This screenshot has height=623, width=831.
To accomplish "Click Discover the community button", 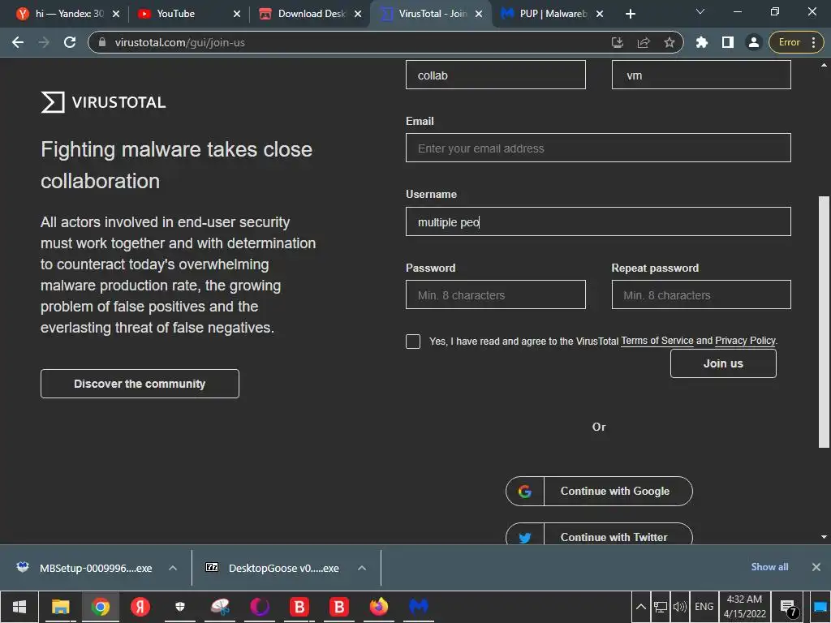I will 140,384.
